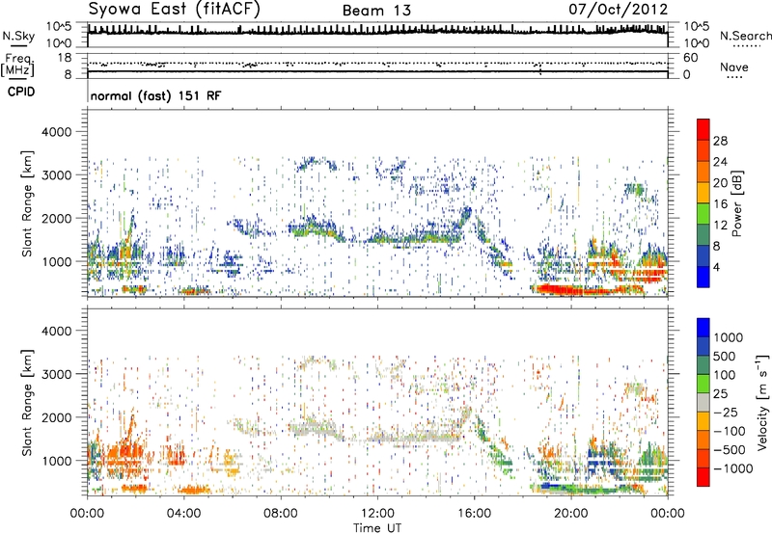Click the "-25" Velocity colorbar label
Viewport: 772px width, 534px height.
point(725,412)
